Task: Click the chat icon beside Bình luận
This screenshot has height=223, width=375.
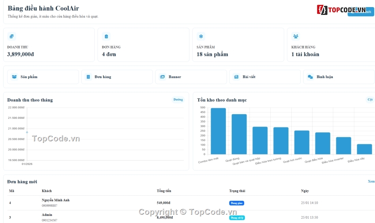Action: coord(310,77)
